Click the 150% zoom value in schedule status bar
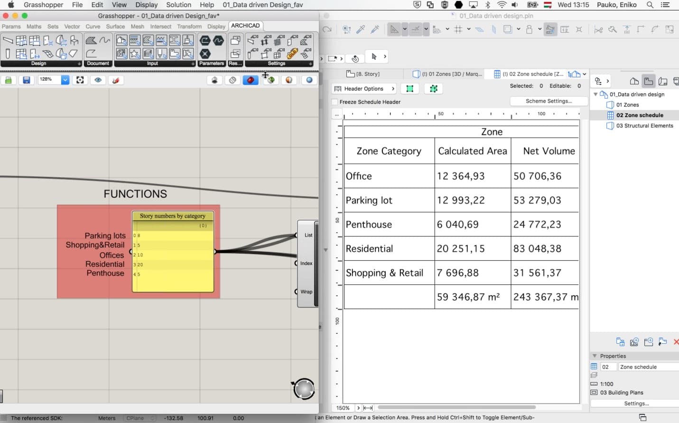 click(343, 408)
